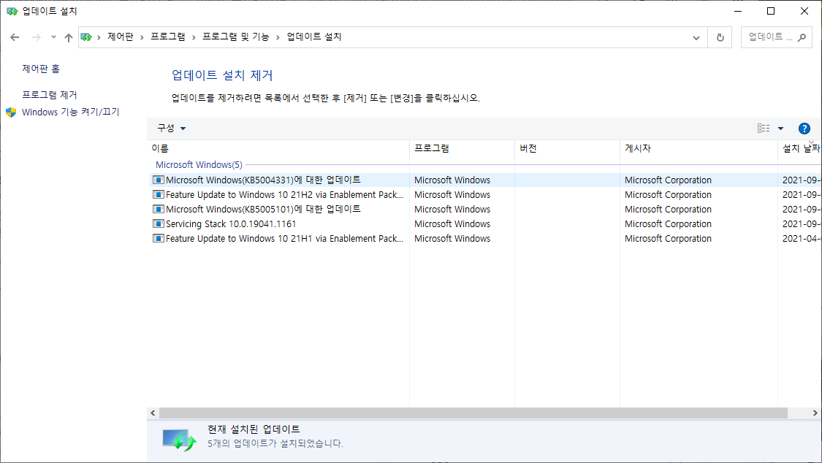Image resolution: width=822 pixels, height=463 pixels.
Task: Click icon of 21H2 feature update
Action: tap(158, 194)
